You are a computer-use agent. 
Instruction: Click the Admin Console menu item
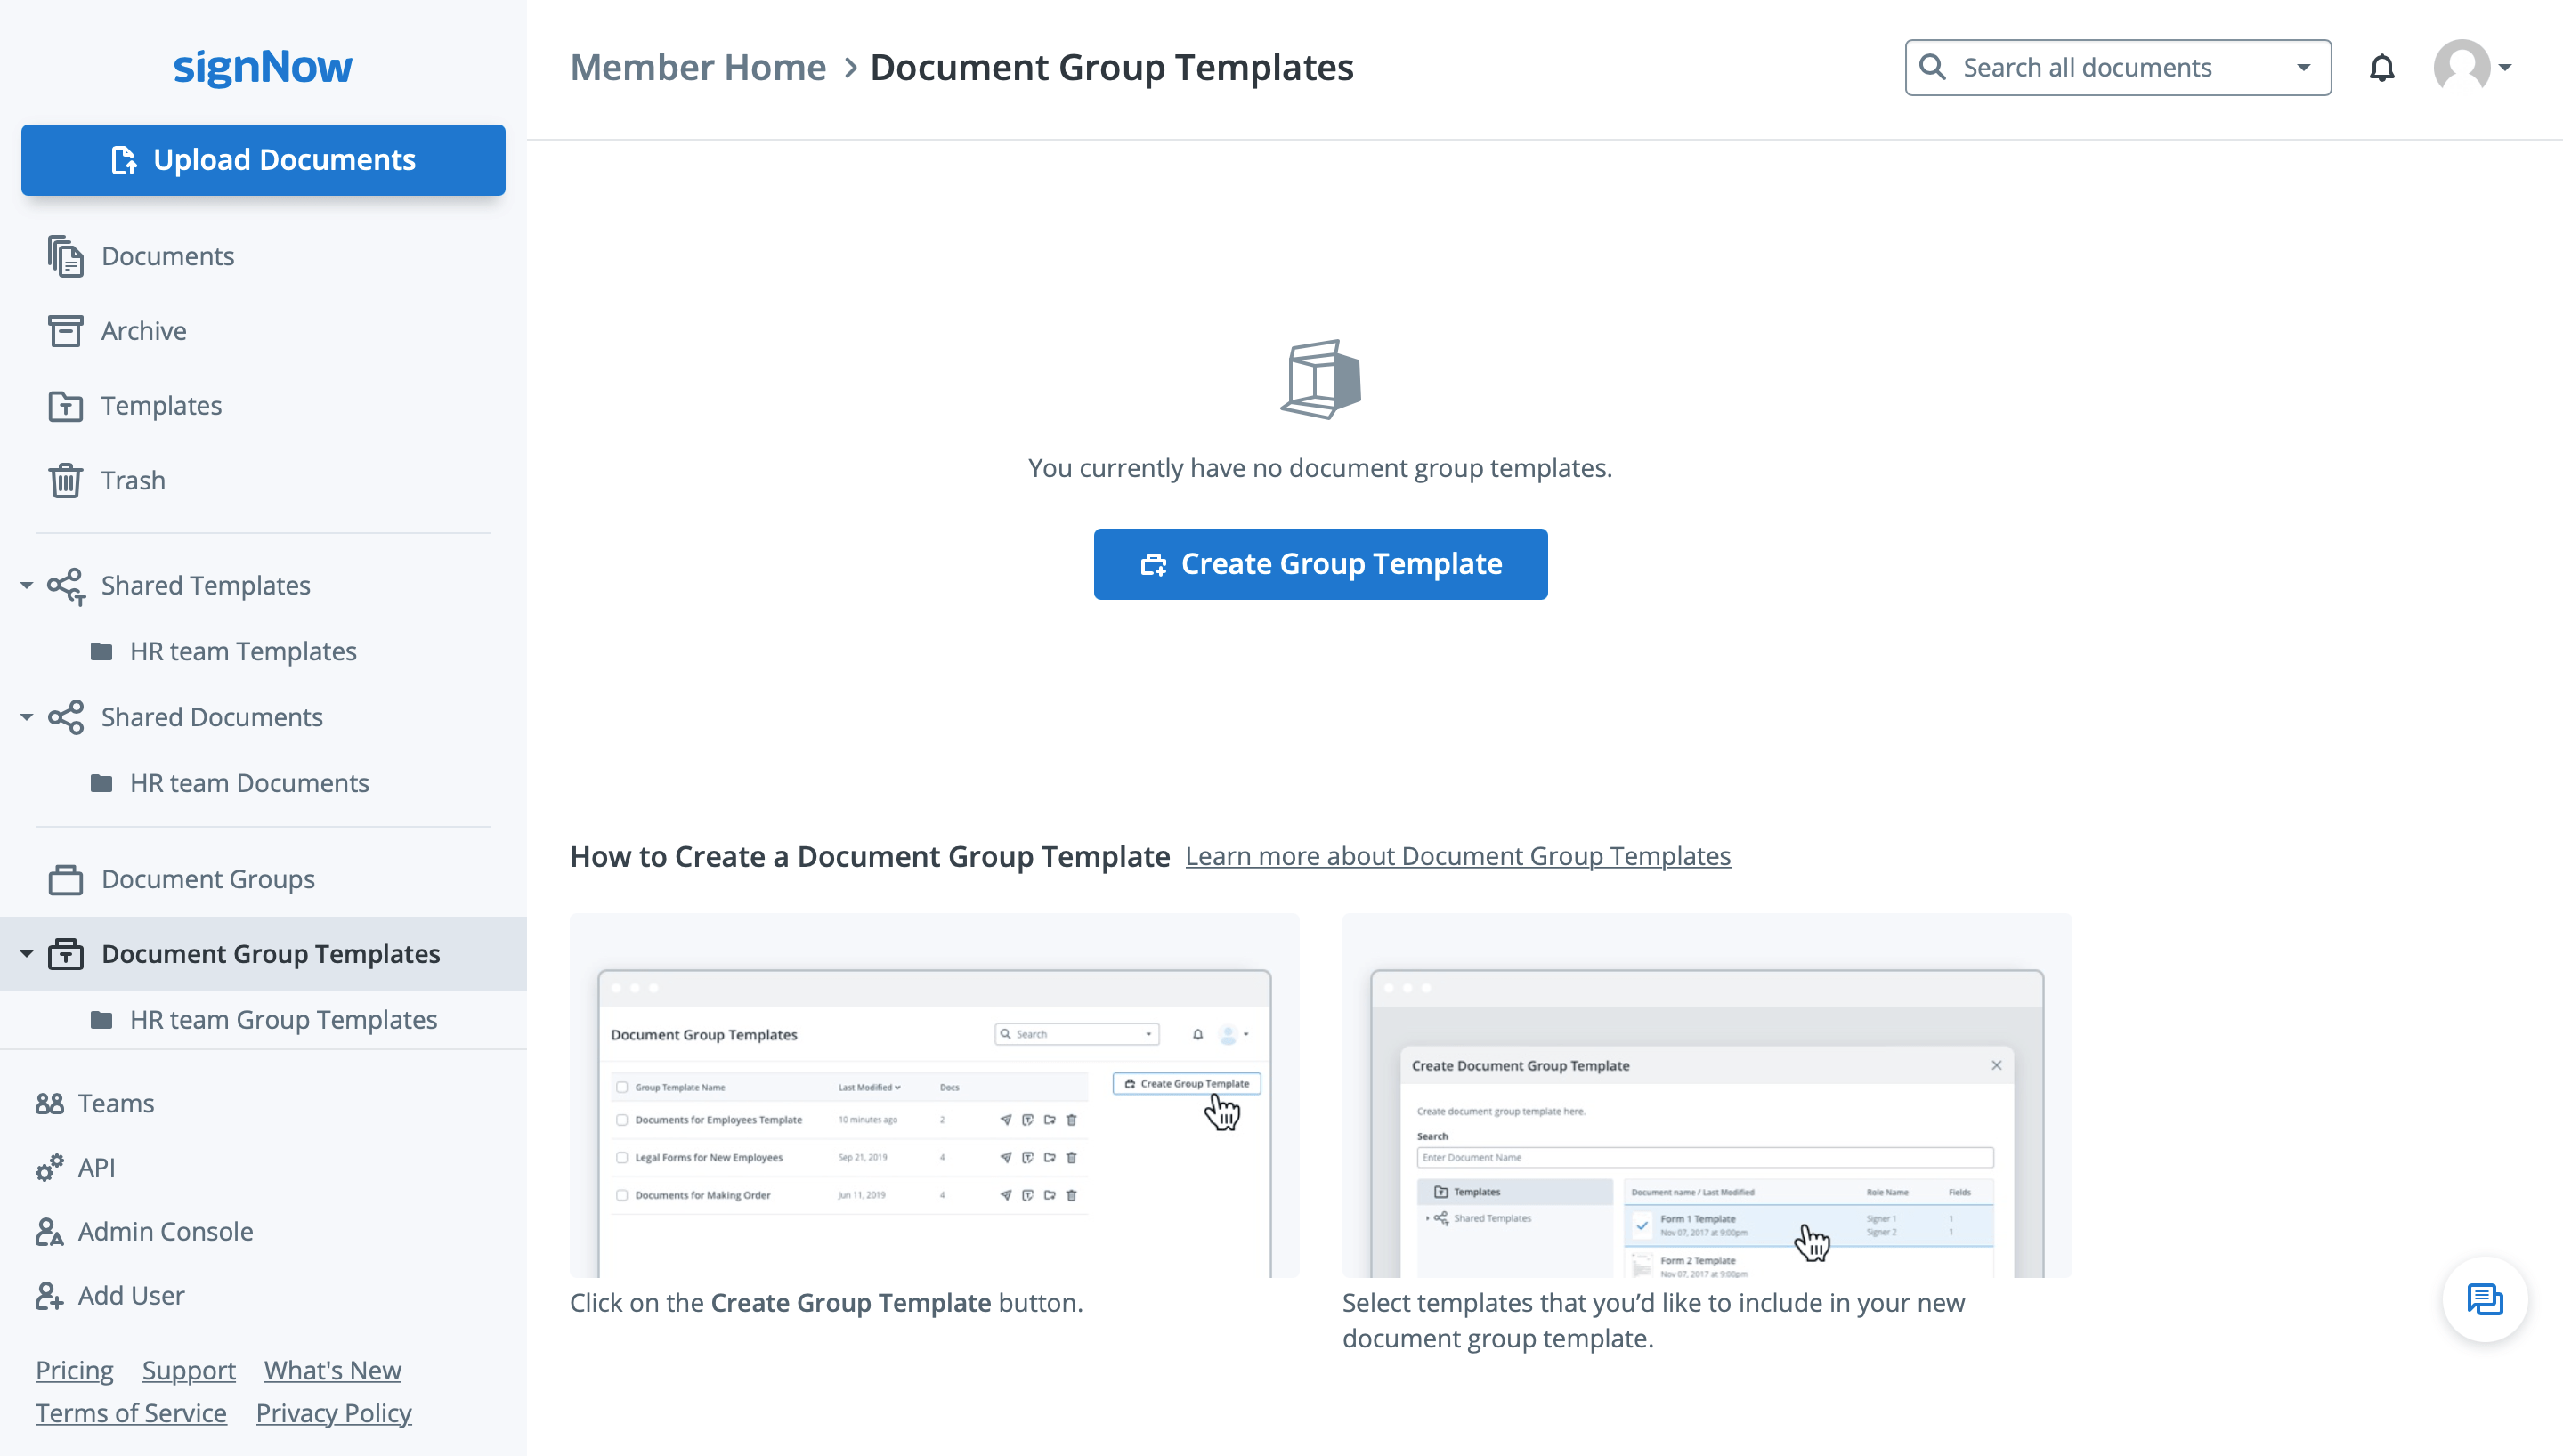tap(167, 1231)
